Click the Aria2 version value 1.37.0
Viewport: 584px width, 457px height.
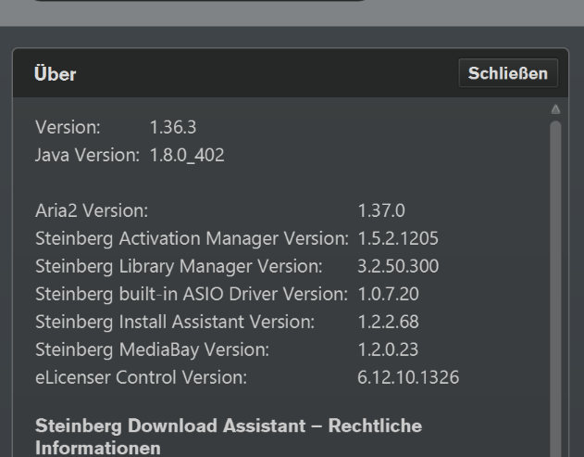[381, 210]
